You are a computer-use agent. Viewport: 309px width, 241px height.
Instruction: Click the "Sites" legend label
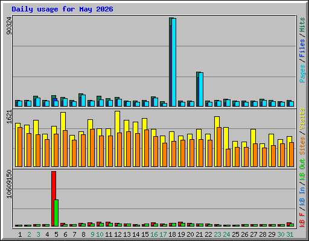tap(302, 146)
